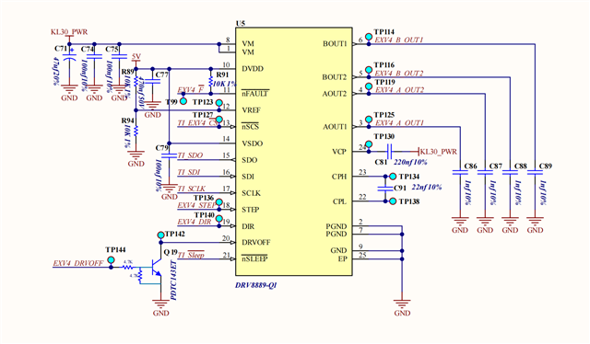Select the C88 designator label
This screenshot has width=590, height=344.
coord(520,166)
